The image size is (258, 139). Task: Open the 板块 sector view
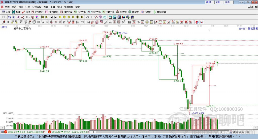16,12
